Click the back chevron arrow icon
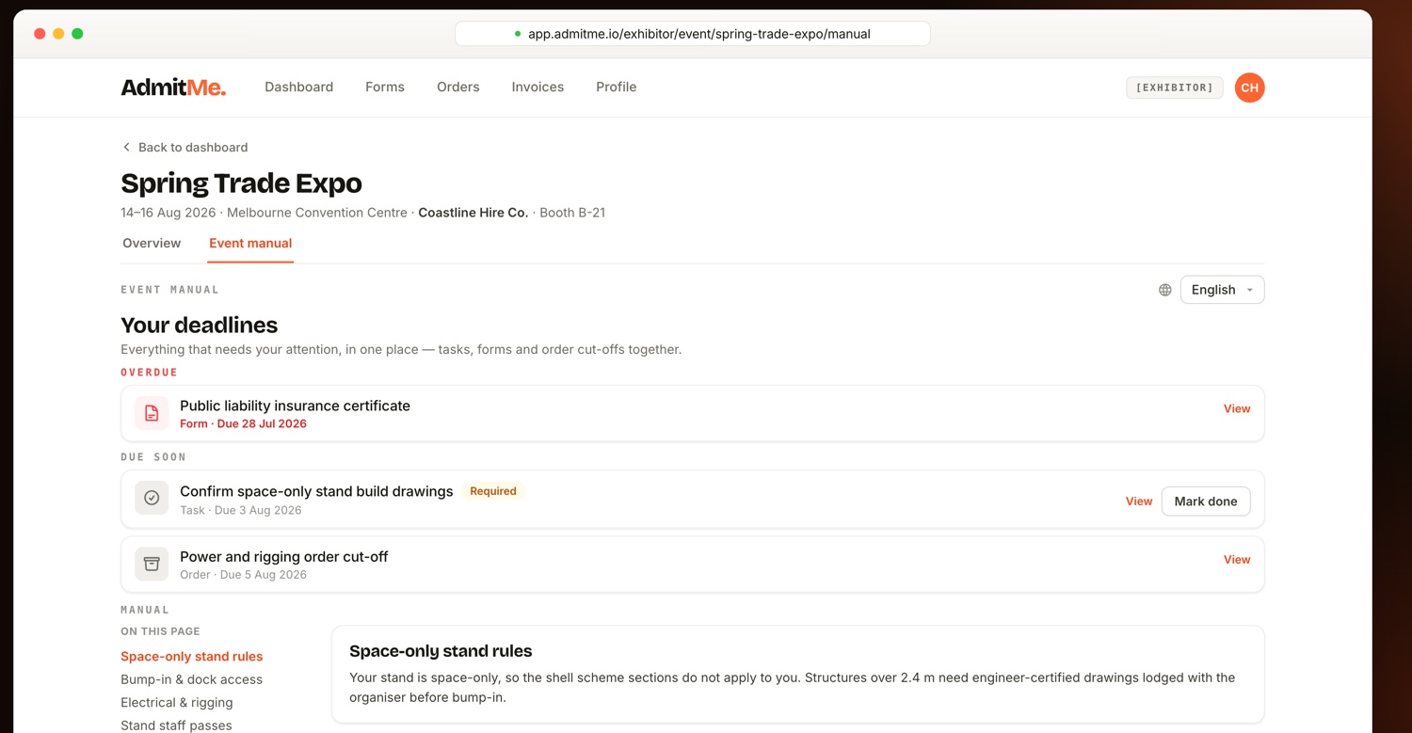The image size is (1412, 733). [x=126, y=147]
